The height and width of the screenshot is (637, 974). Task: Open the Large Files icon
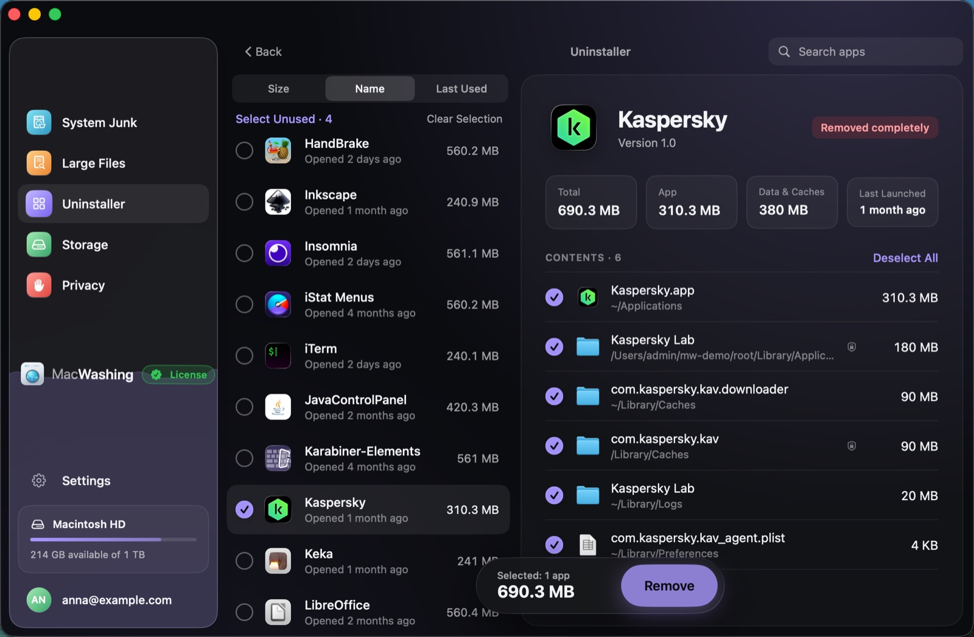pyautogui.click(x=39, y=163)
